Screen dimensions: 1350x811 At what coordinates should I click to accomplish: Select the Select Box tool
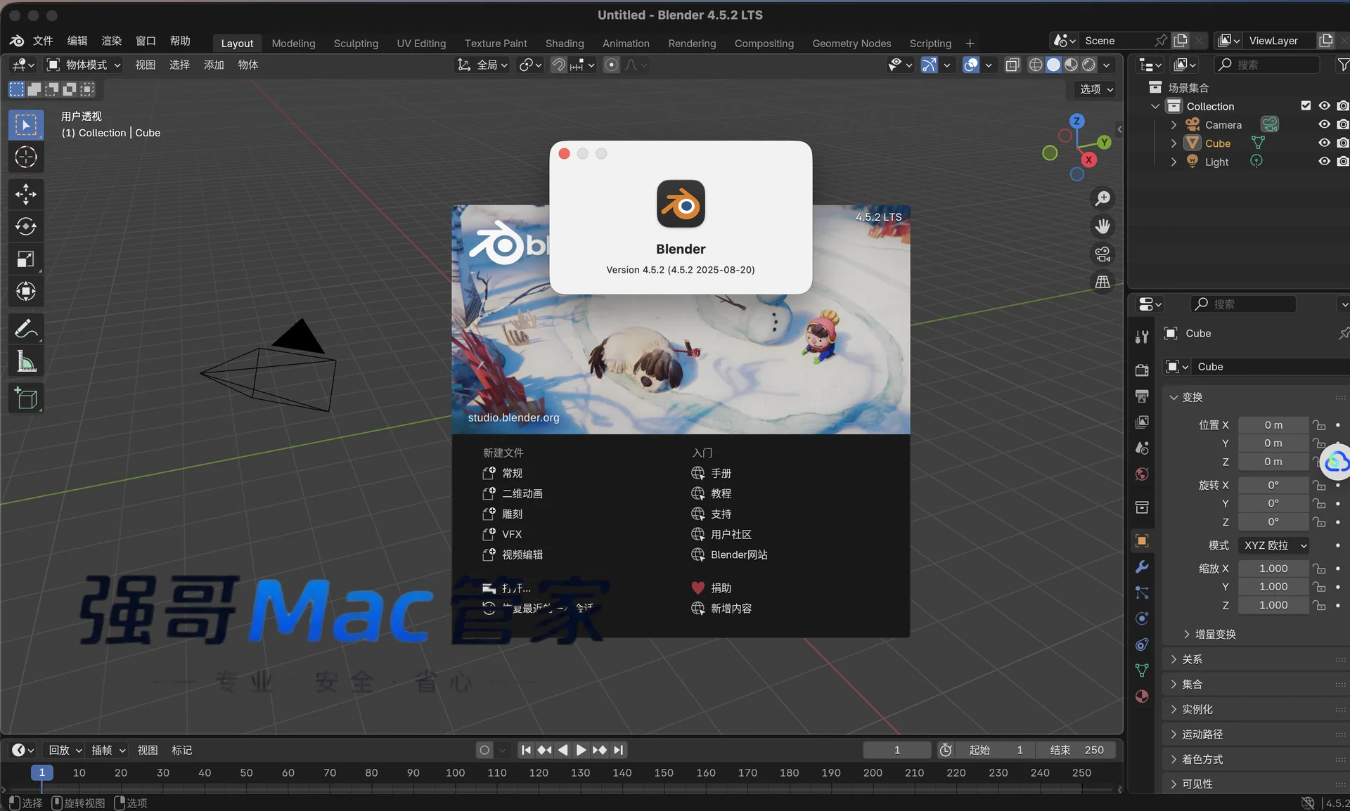pyautogui.click(x=26, y=125)
